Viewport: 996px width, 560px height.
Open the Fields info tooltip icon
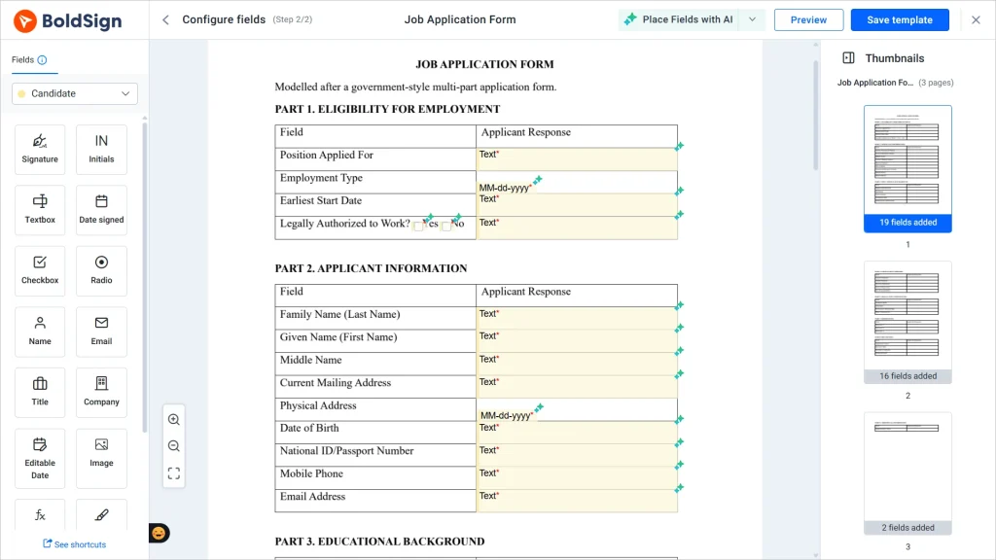(42, 60)
